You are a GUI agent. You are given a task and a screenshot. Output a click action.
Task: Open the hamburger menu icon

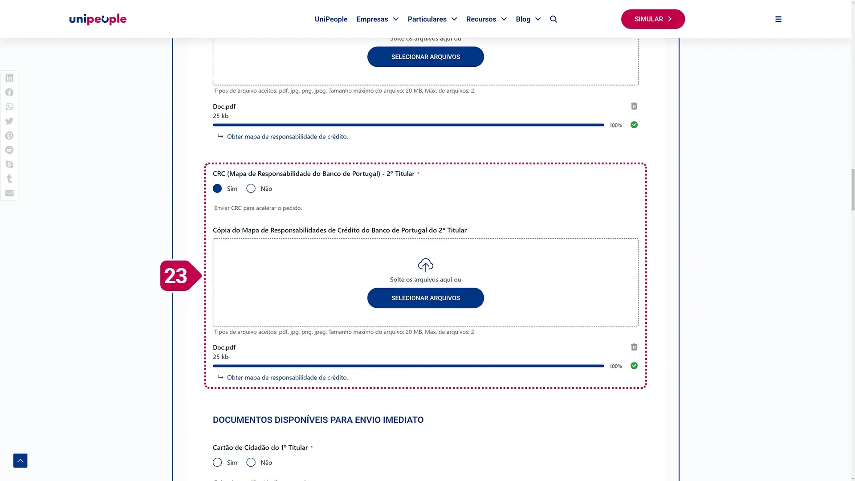click(x=778, y=19)
